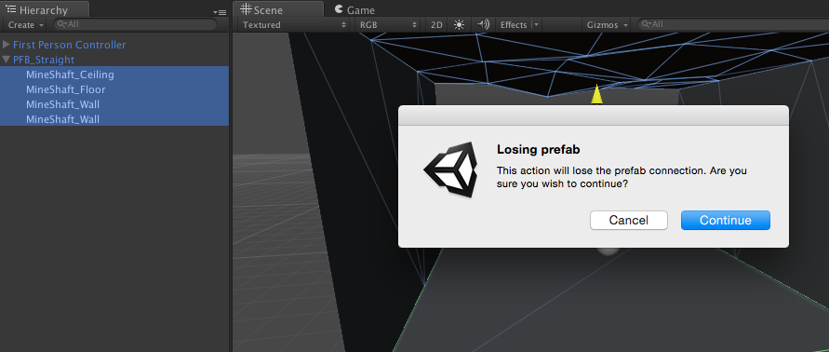Viewport: 829px width, 352px height.
Task: Open the RGB render mode dropdown
Action: click(x=389, y=25)
